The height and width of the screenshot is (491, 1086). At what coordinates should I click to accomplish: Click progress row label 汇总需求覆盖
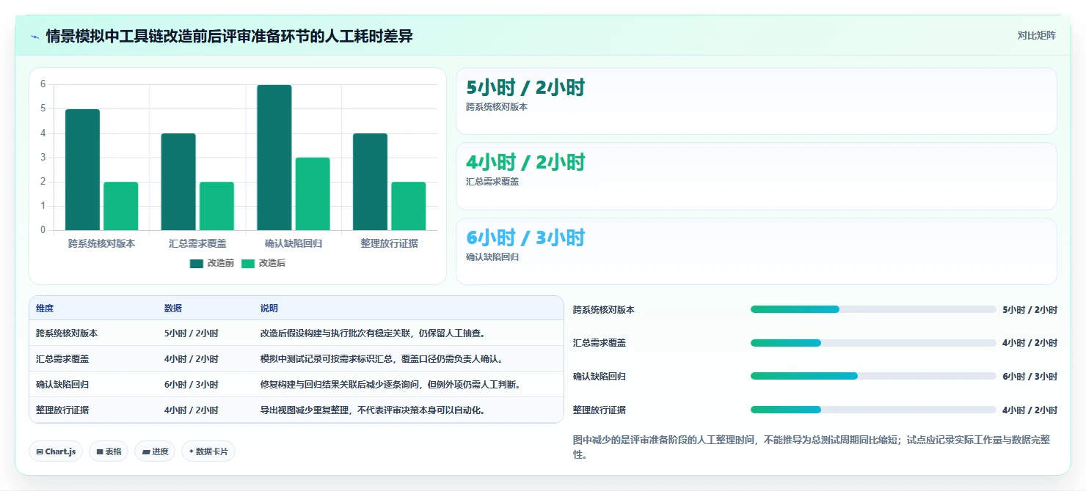[600, 343]
